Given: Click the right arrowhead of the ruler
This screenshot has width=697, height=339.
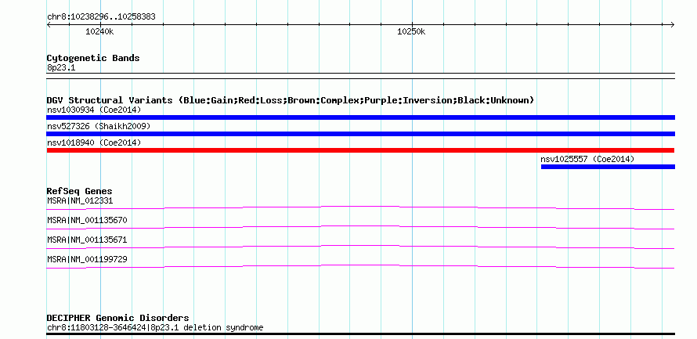Looking at the screenshot, I should (x=673, y=24).
